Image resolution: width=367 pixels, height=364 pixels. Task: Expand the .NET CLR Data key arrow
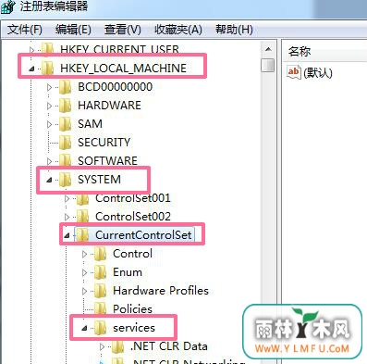[x=103, y=346]
